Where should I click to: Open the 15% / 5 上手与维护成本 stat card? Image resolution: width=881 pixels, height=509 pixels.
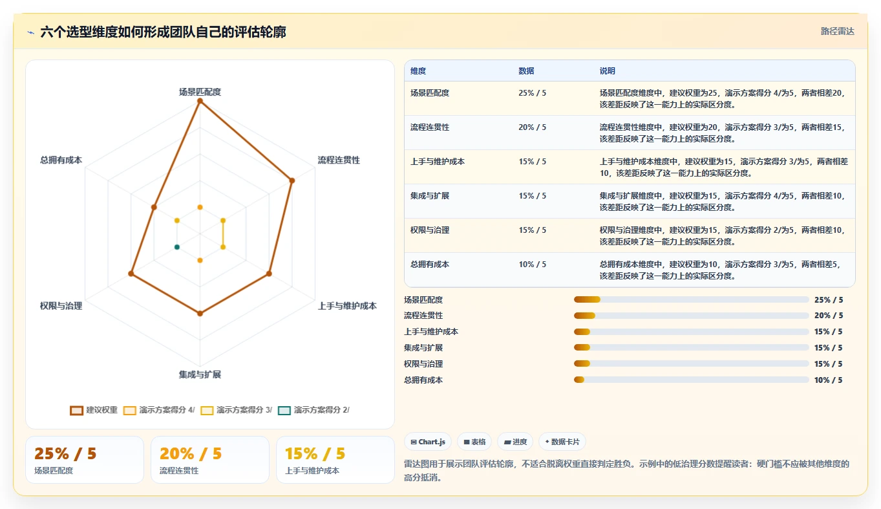[335, 460]
